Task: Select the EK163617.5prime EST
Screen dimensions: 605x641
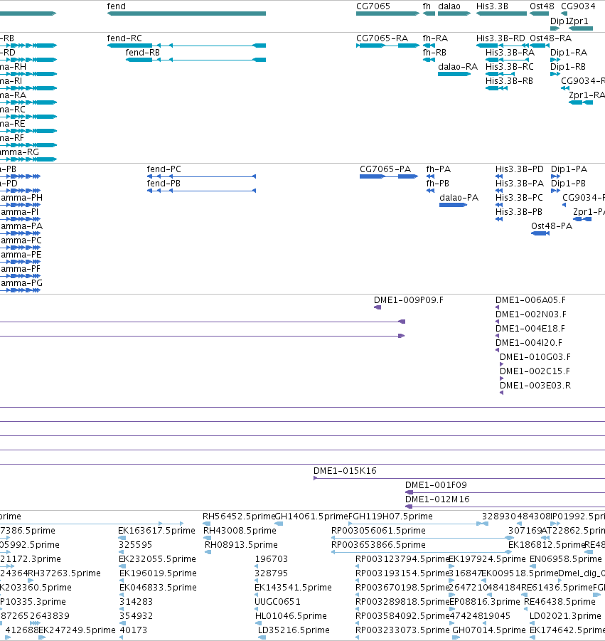Action: [x=122, y=538]
